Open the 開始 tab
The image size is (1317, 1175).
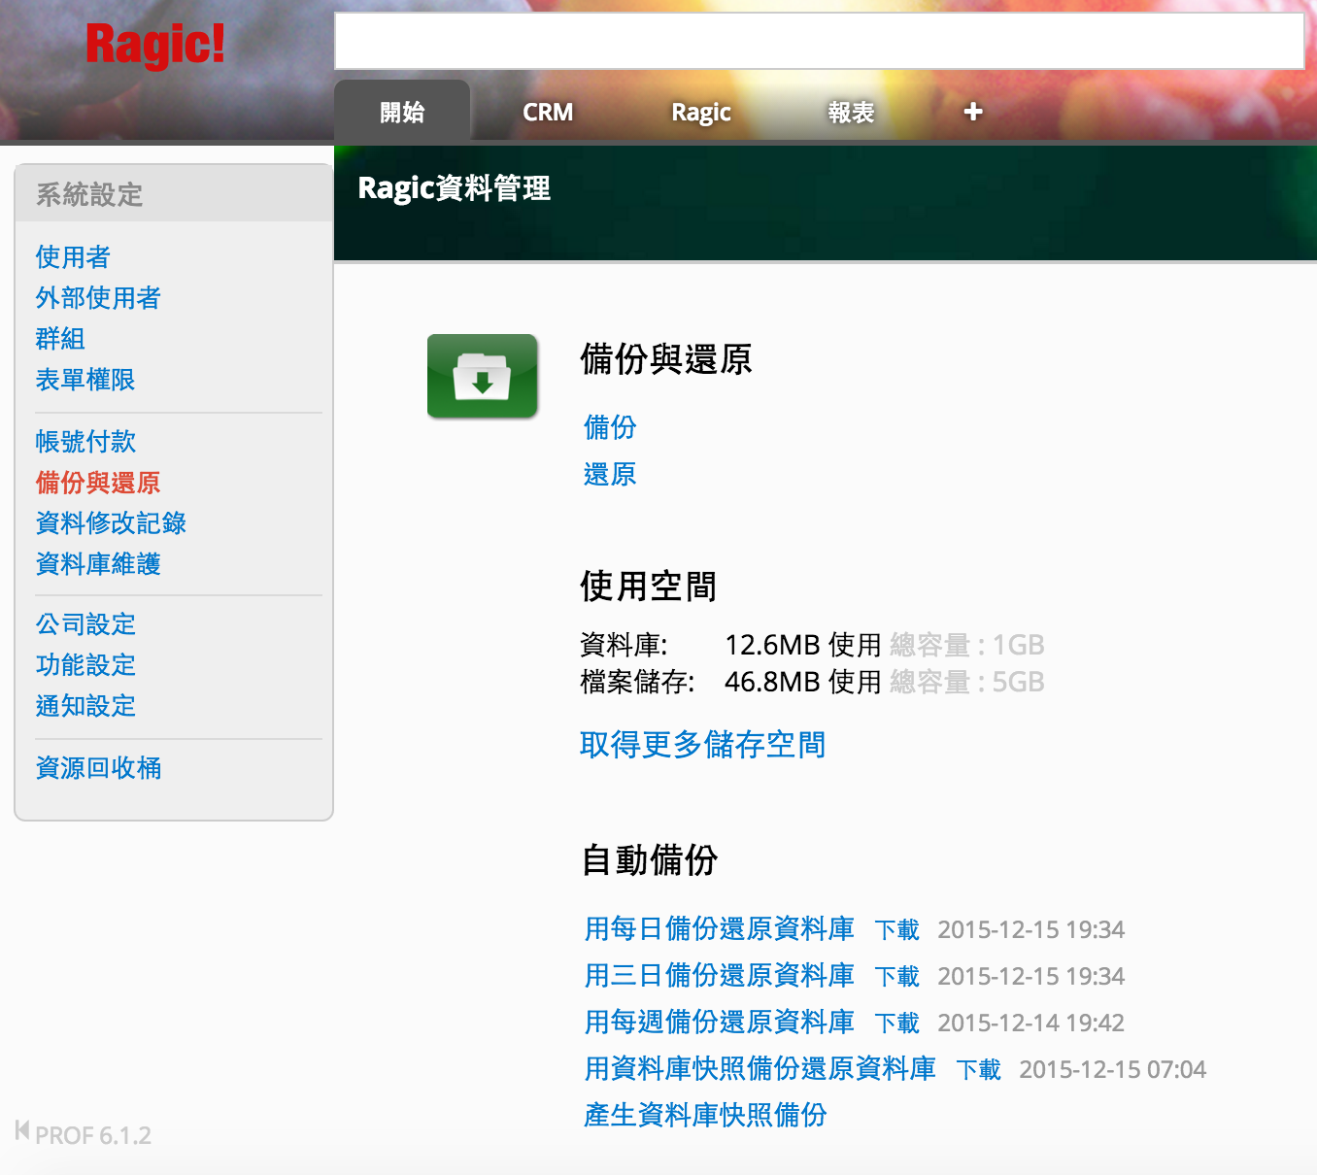click(x=402, y=112)
